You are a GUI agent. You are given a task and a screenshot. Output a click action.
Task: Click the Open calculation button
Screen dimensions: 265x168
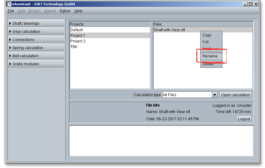coord(235,95)
